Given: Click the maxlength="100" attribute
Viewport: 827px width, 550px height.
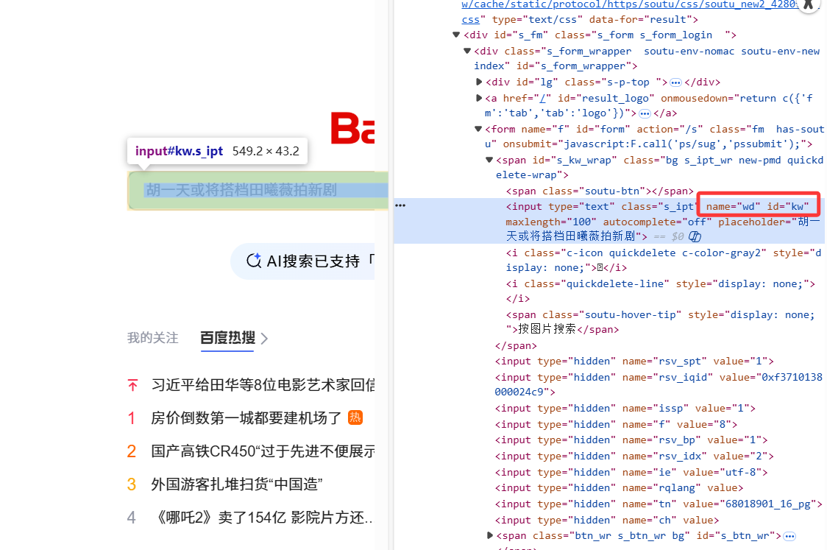Looking at the screenshot, I should click(551, 222).
